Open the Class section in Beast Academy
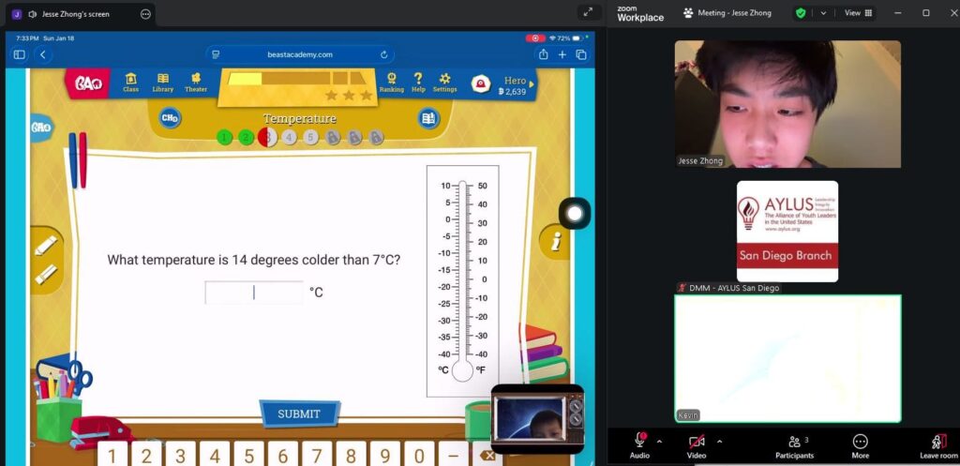 tap(131, 83)
